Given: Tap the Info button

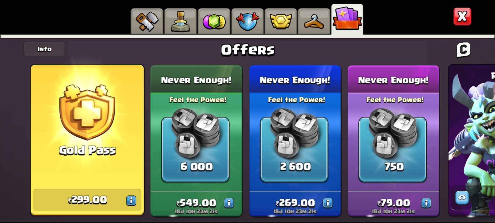Looking at the screenshot, I should click(44, 49).
